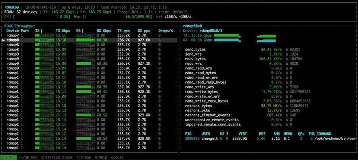Select the row with RX Gbps 60.39
The width and height of the screenshot is (358, 160).
point(89,87)
